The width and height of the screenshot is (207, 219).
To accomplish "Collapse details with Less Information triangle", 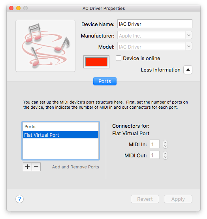I will [188, 70].
